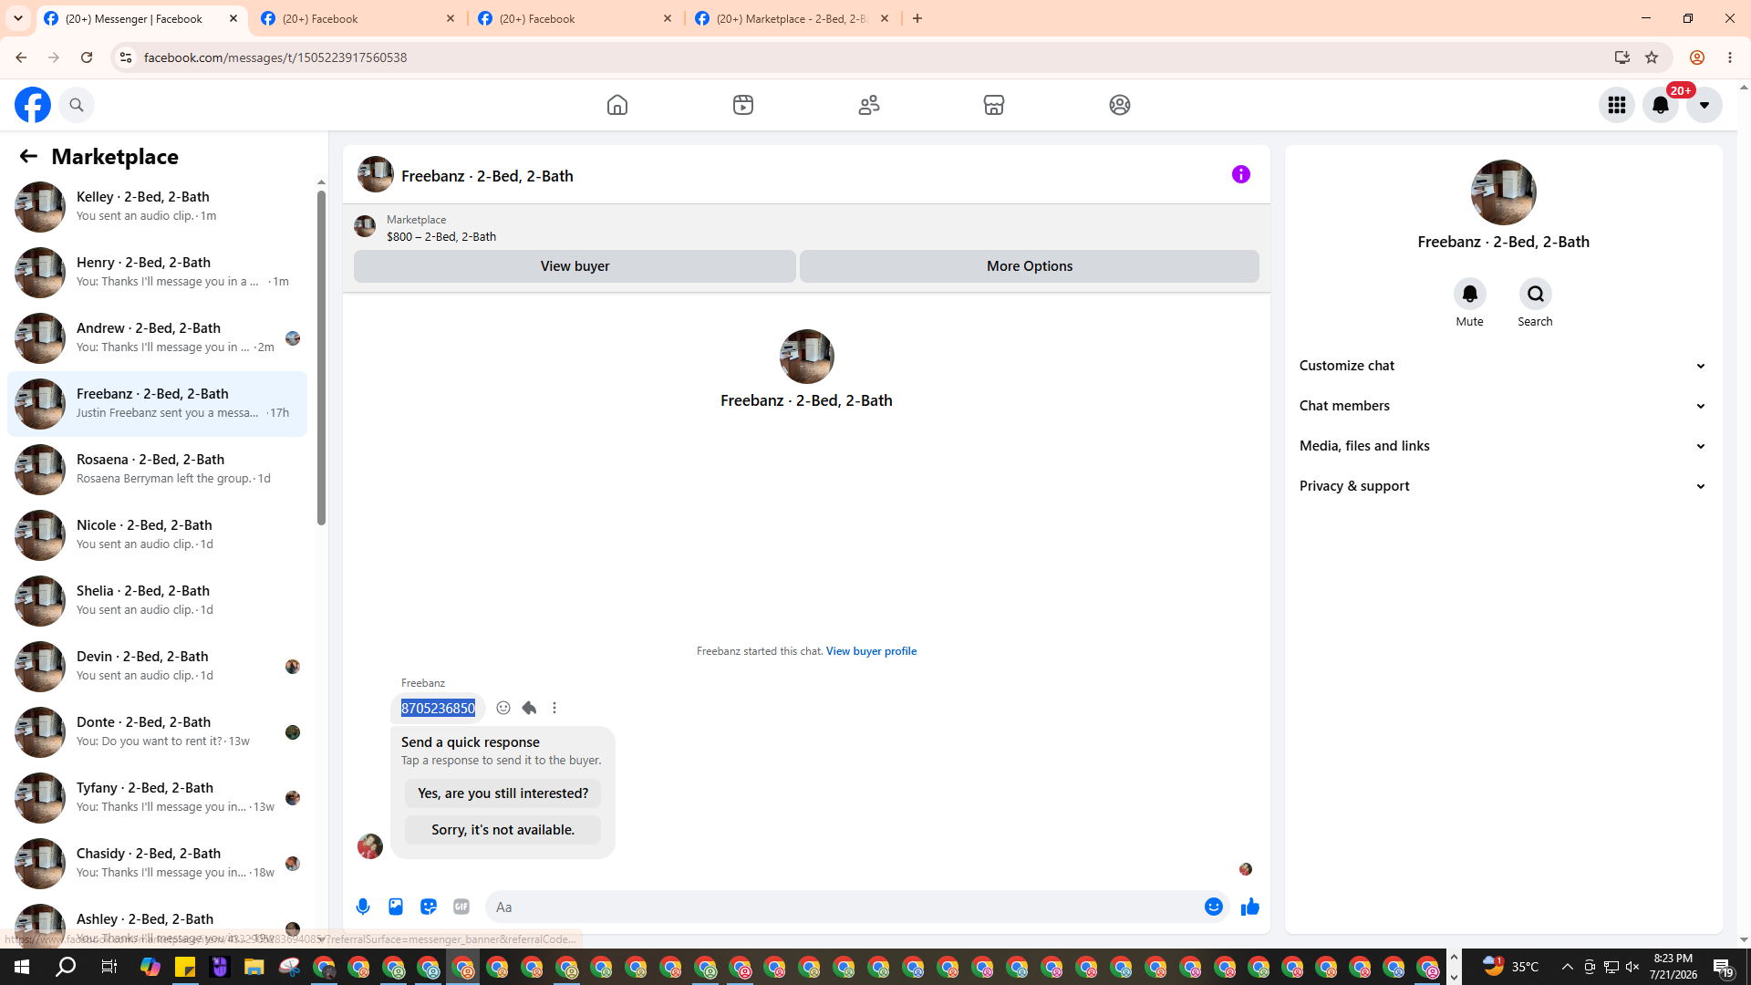The height and width of the screenshot is (985, 1751).
Task: Open Nicole 2-Bed, 2-Bath conversation
Action: [x=157, y=535]
